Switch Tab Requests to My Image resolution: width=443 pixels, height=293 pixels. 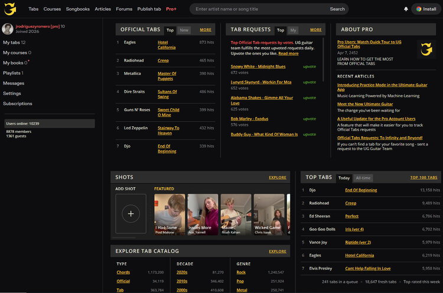tap(293, 30)
